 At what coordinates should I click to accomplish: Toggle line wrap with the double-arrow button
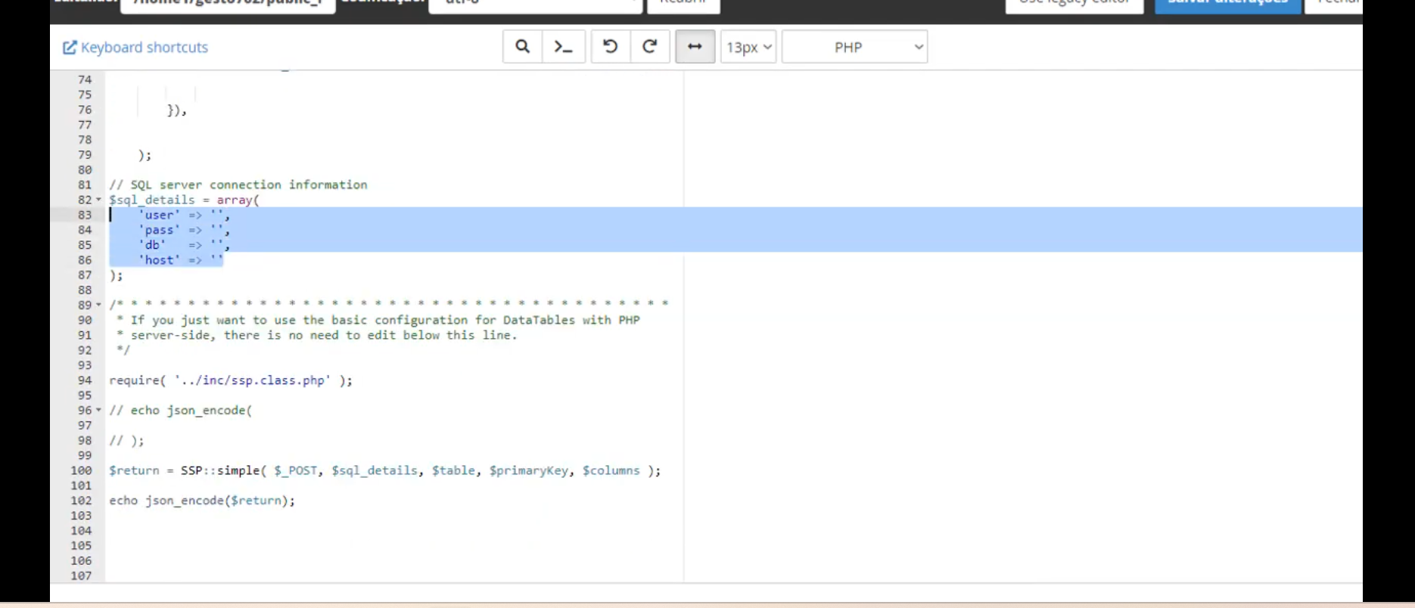pyautogui.click(x=695, y=47)
